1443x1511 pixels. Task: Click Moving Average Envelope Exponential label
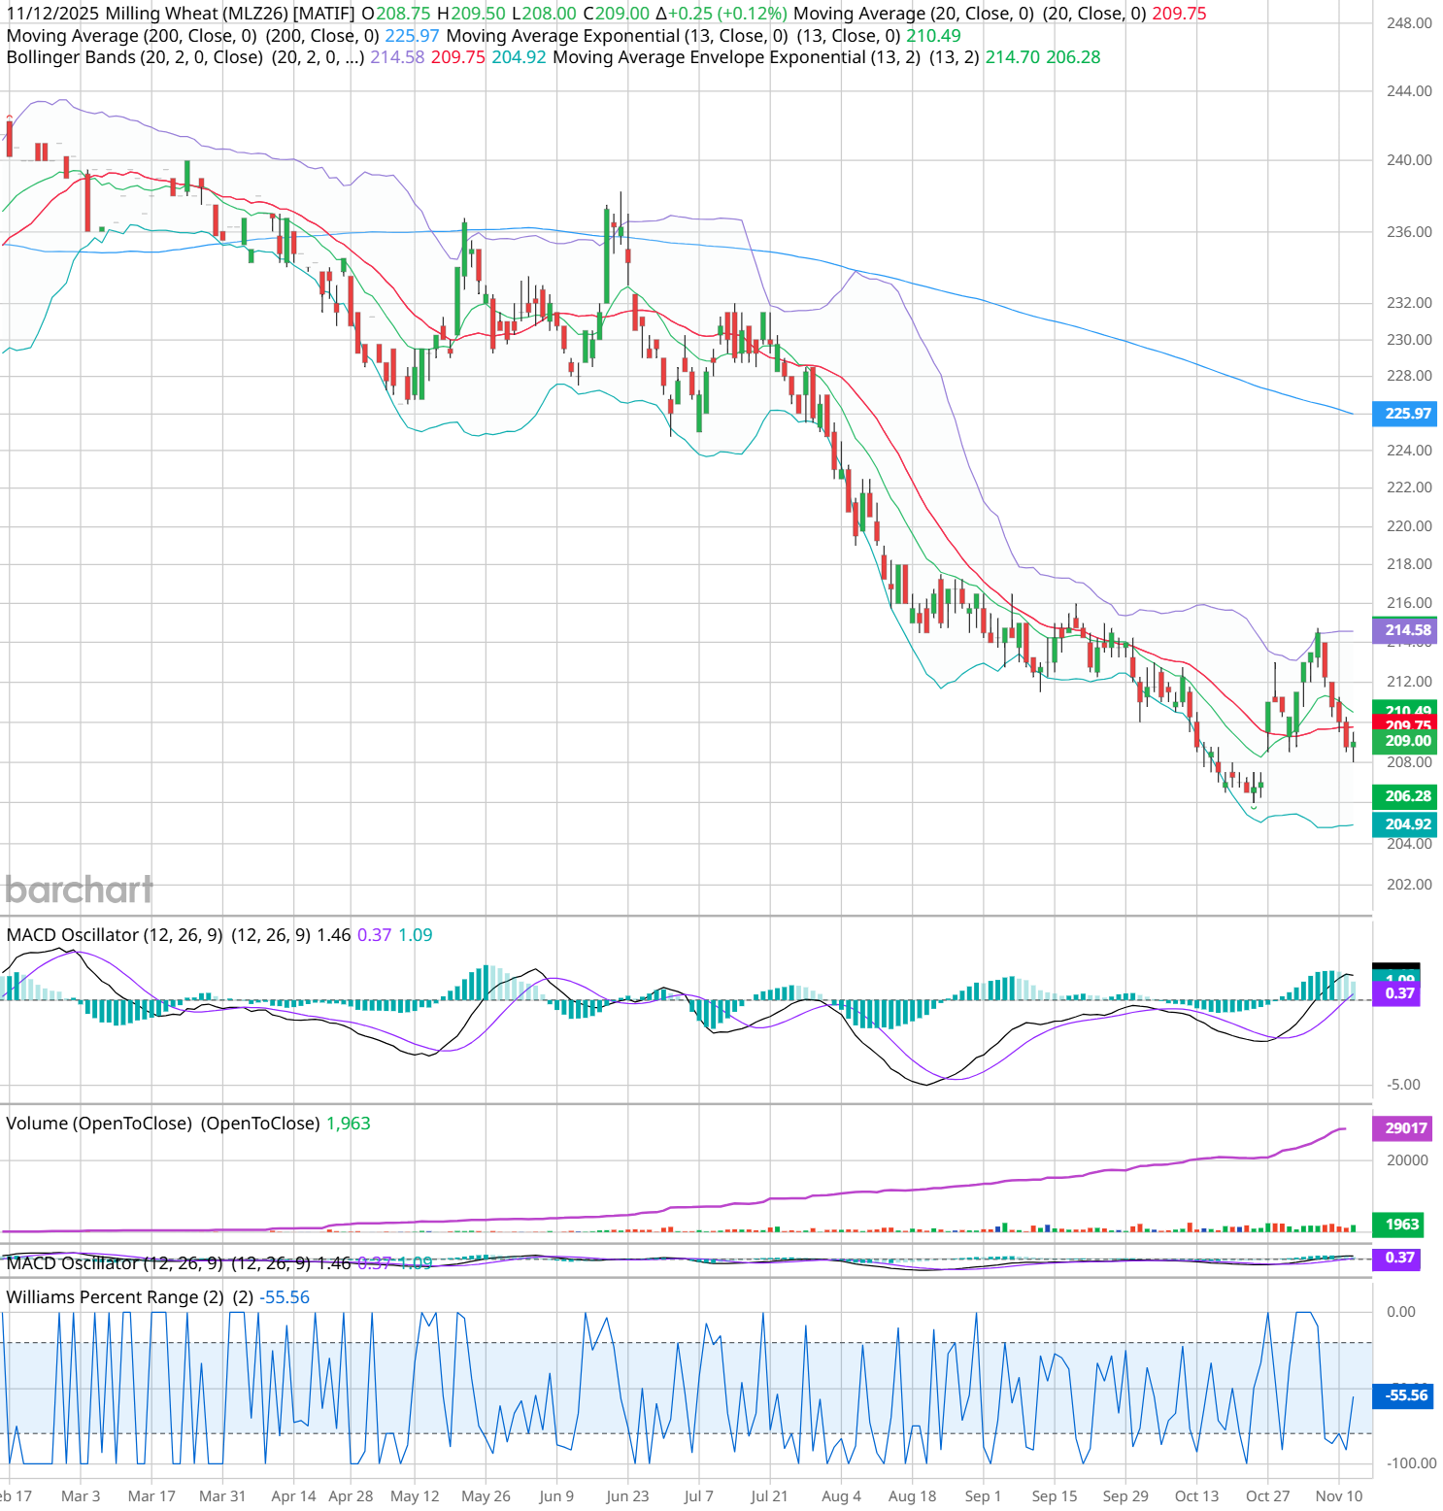(736, 57)
